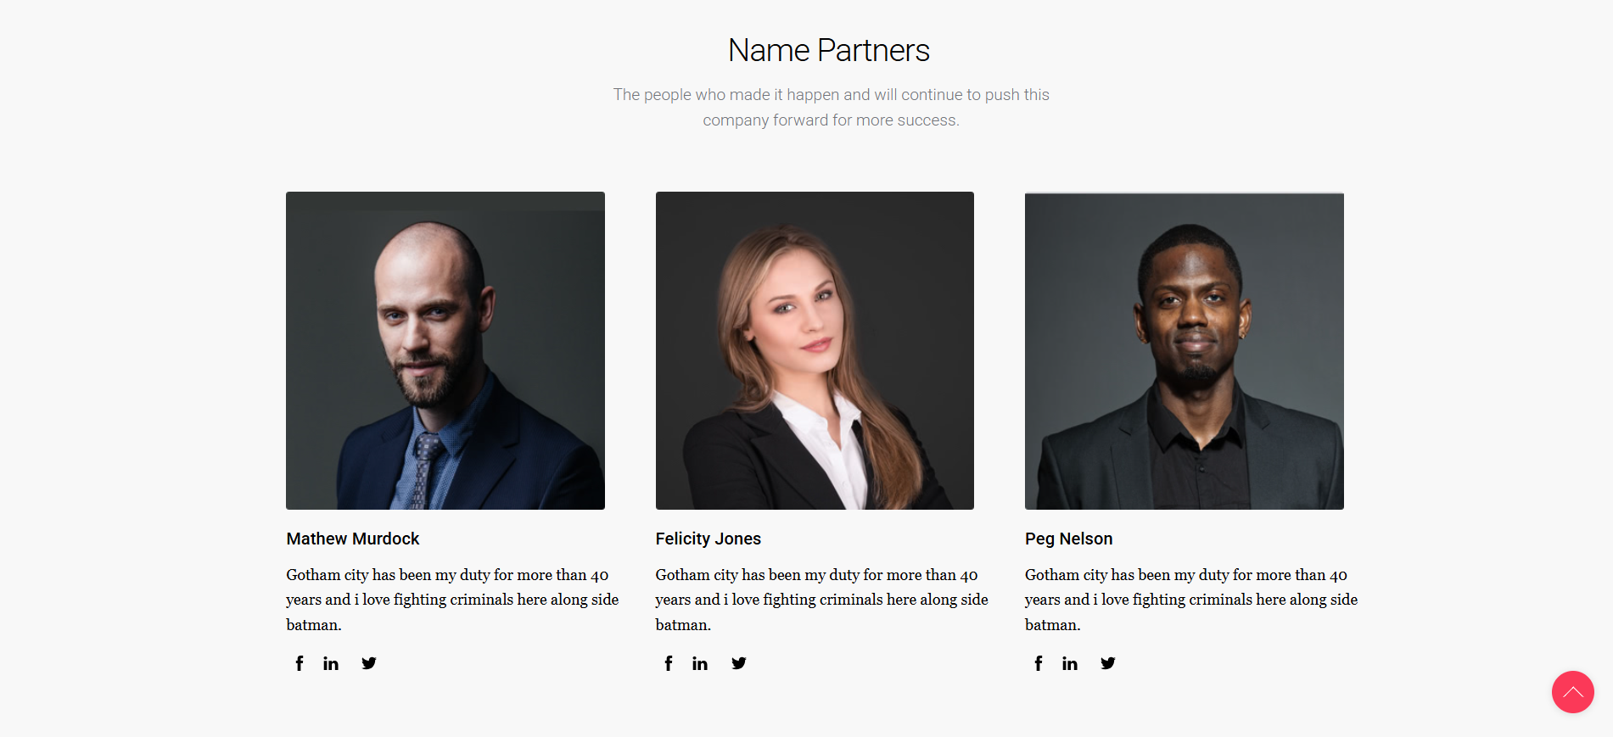Click the red scroll-to-top arrow button

[x=1573, y=692]
